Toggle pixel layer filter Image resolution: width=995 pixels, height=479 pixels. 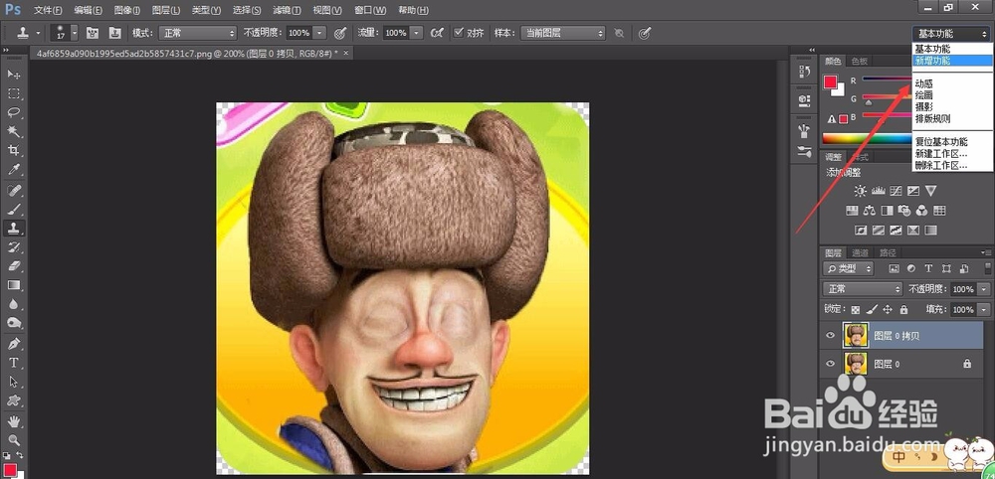coord(895,268)
